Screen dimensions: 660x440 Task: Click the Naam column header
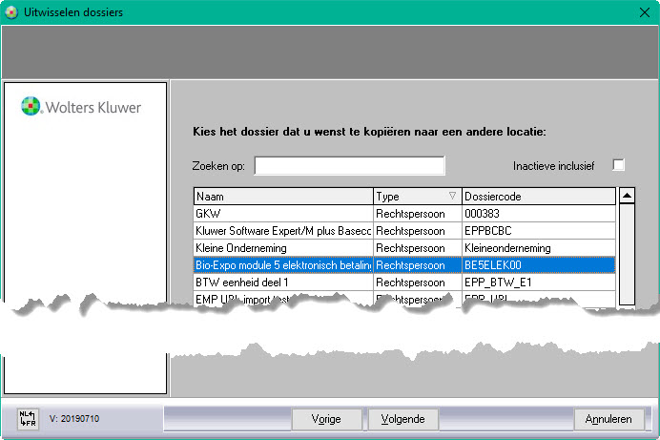coord(282,196)
